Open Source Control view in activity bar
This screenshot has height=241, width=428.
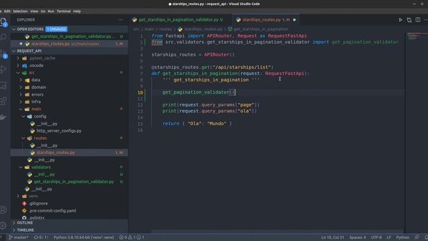coord(3,53)
